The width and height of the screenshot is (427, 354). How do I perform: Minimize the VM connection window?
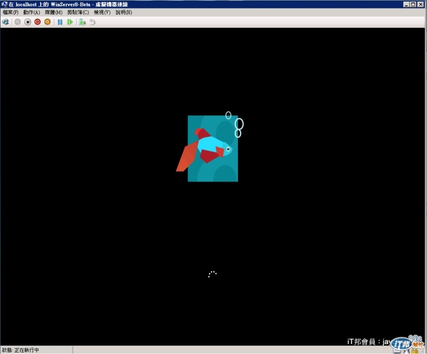coord(406,4)
